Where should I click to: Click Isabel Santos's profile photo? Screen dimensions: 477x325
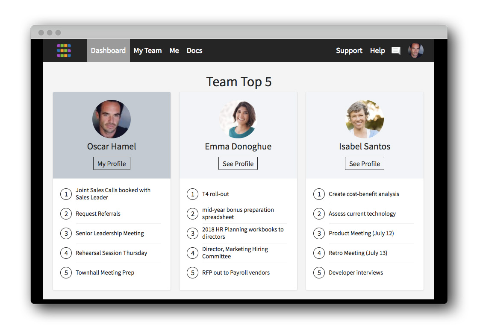365,119
